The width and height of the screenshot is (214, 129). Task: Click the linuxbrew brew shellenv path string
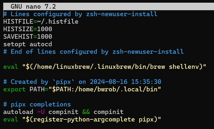click(114, 67)
